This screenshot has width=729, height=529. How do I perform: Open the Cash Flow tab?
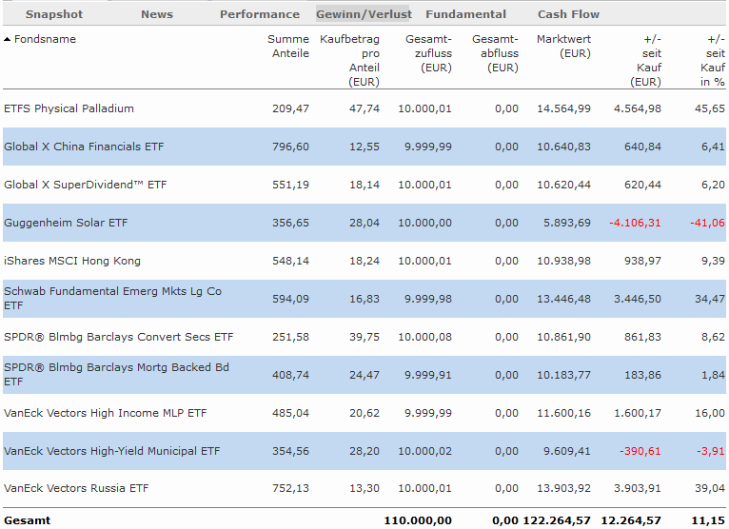[569, 14]
